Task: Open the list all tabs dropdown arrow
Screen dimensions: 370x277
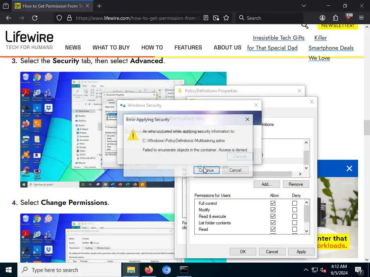Action: pos(304,6)
